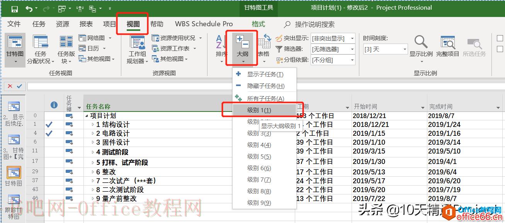Open the 工作组规划器 view

pyautogui.click(x=137, y=50)
